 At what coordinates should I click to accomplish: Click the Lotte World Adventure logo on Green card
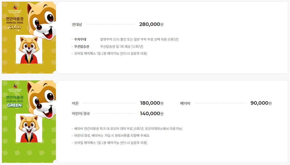coord(15,88)
